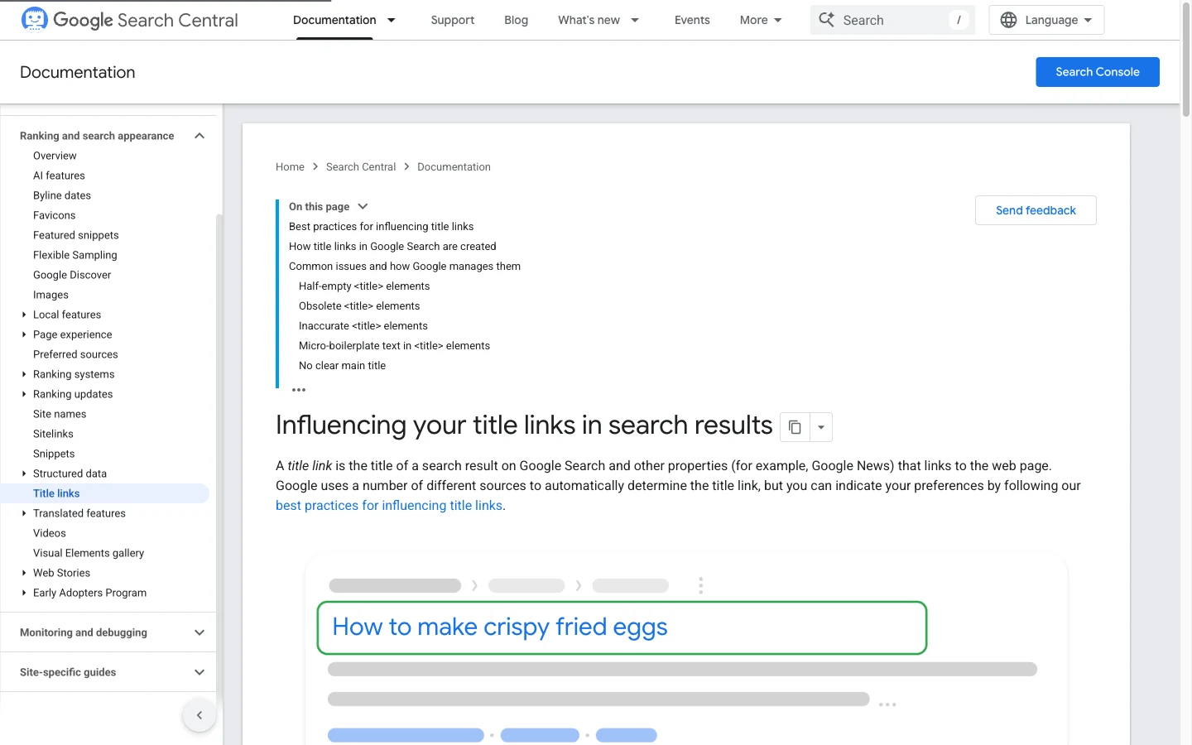Open Favicons in the sidebar
The image size is (1192, 745).
coord(54,215)
